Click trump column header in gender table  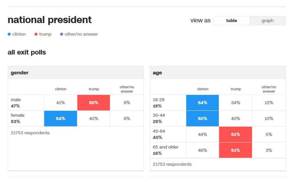coord(94,89)
